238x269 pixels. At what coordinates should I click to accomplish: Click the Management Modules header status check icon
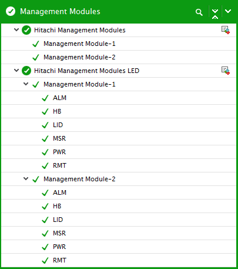pos(11,11)
